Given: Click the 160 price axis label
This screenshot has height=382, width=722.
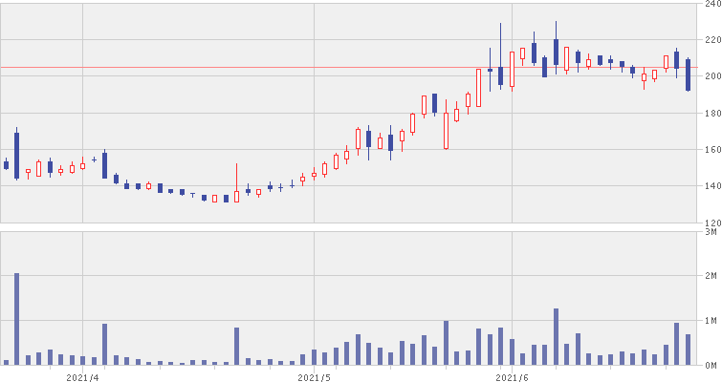Looking at the screenshot, I should coord(710,150).
